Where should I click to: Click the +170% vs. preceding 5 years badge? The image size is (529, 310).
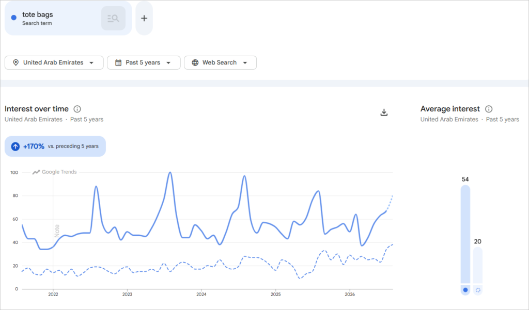55,146
